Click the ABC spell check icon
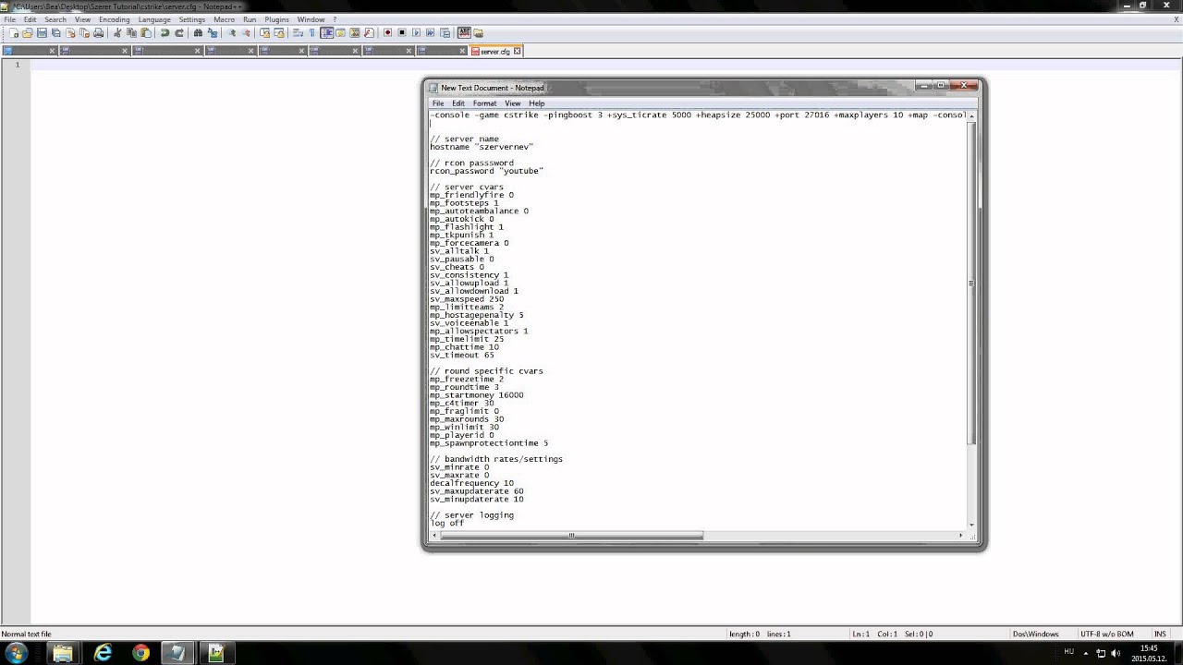The height and width of the screenshot is (665, 1183). tap(464, 32)
